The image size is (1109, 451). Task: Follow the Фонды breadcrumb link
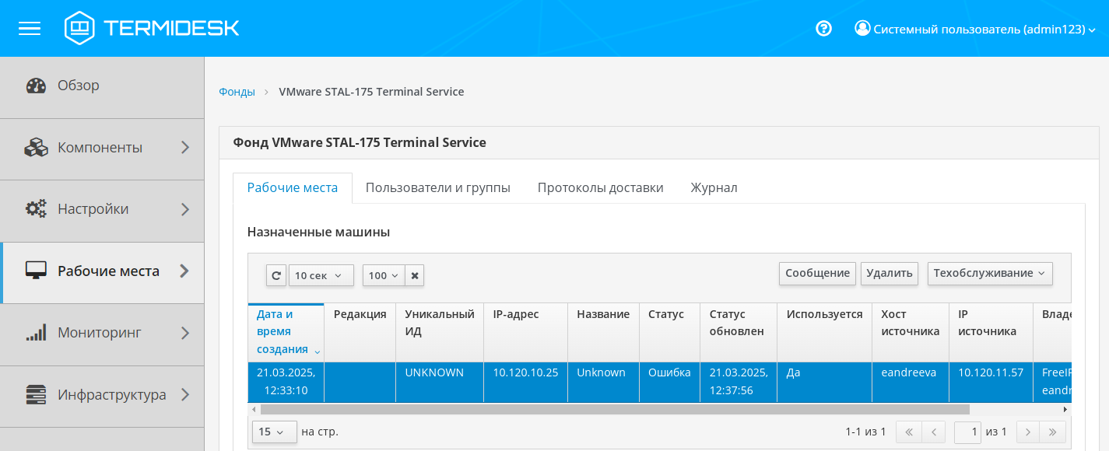[x=237, y=92]
